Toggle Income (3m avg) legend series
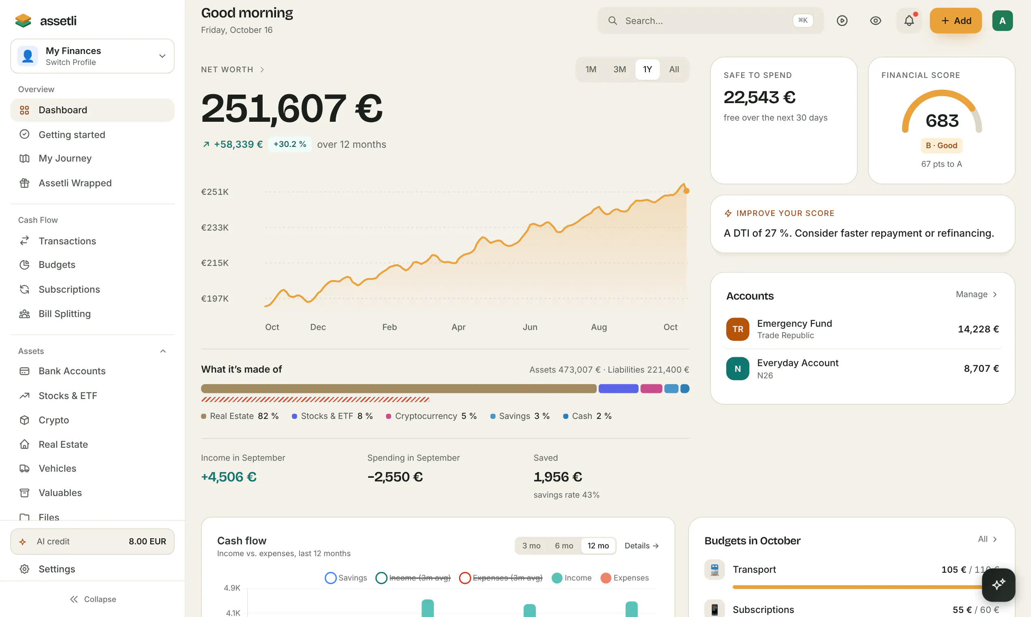1031x617 pixels. [x=413, y=578]
